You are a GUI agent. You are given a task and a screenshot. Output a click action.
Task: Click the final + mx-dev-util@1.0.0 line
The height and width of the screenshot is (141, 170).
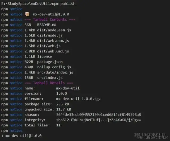pyautogui.click(x=22, y=136)
